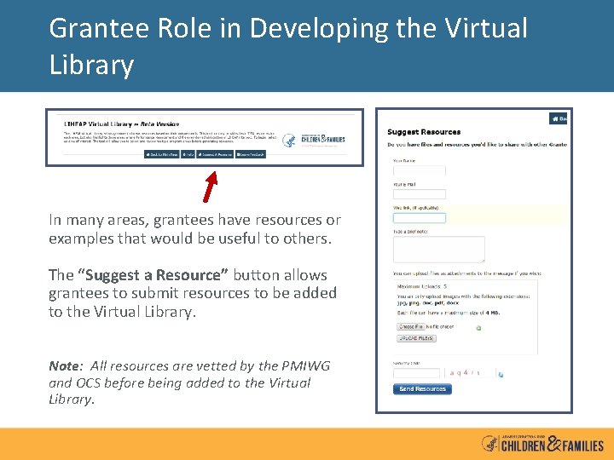Image resolution: width=614 pixels, height=460 pixels.
Task: Click the Children & Families logo in banner
Action: [323, 139]
